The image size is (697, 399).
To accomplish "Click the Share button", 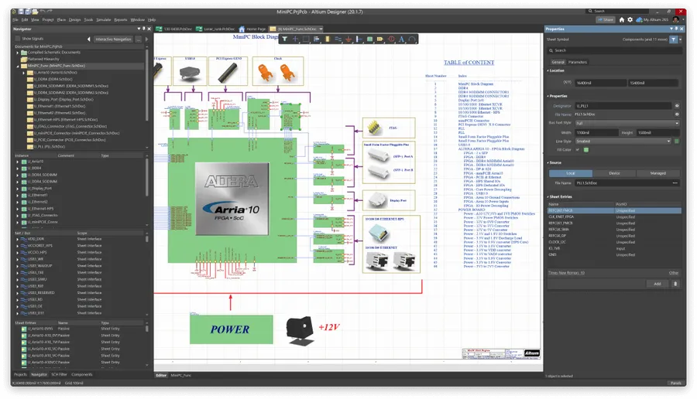I will (x=605, y=19).
